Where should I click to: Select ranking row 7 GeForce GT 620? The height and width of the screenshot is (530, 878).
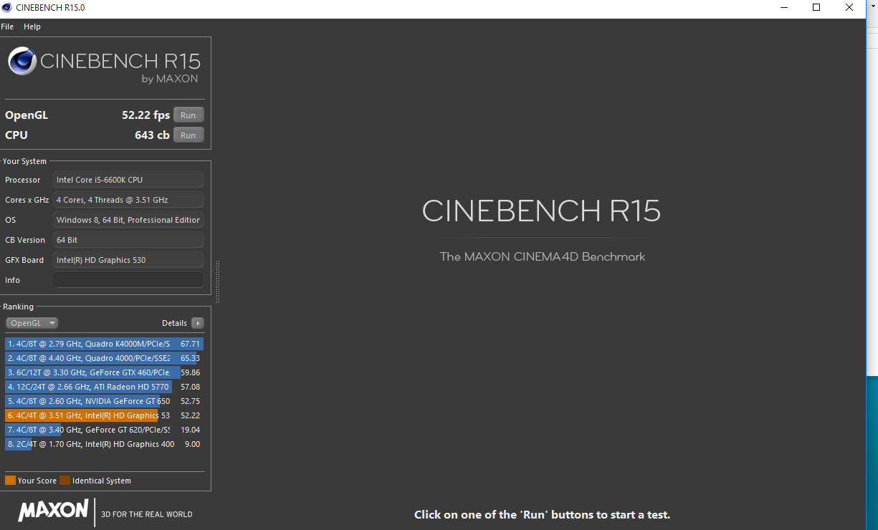(104, 430)
